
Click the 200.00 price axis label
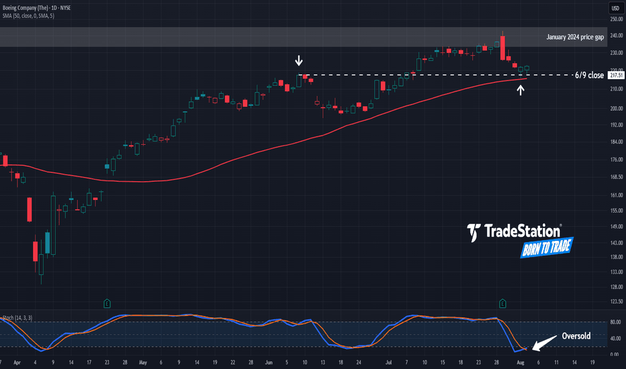(x=617, y=109)
